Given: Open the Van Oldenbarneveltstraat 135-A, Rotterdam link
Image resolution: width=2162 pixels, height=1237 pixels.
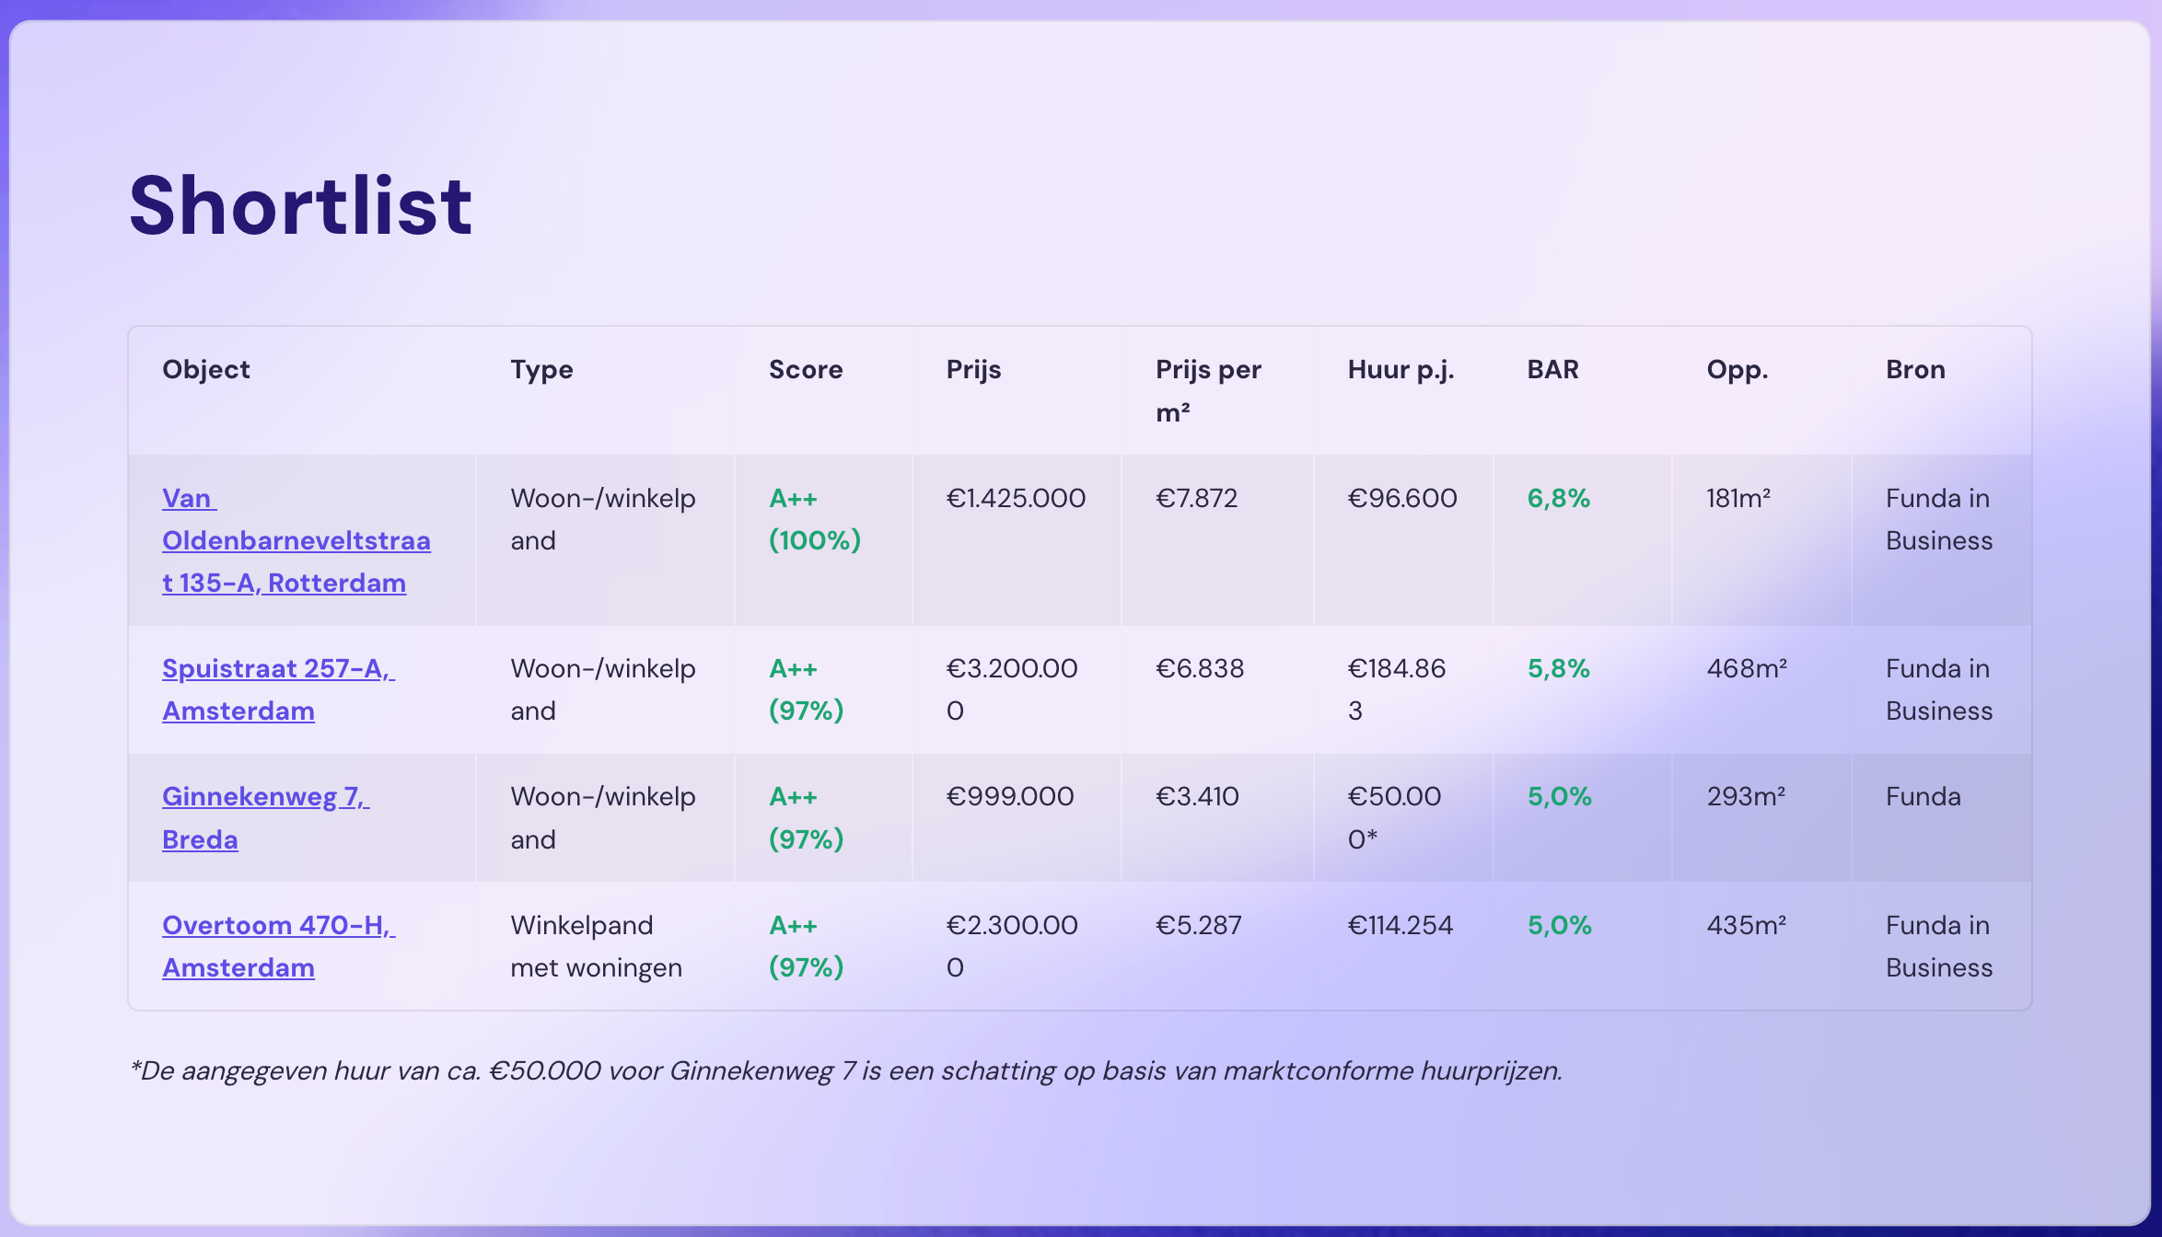Looking at the screenshot, I should [296, 540].
